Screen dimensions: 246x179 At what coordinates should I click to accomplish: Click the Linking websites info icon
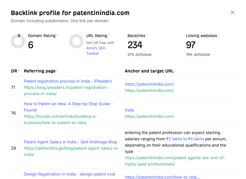click(219, 35)
